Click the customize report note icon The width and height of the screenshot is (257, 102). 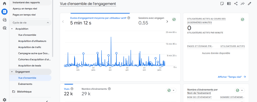(222, 4)
